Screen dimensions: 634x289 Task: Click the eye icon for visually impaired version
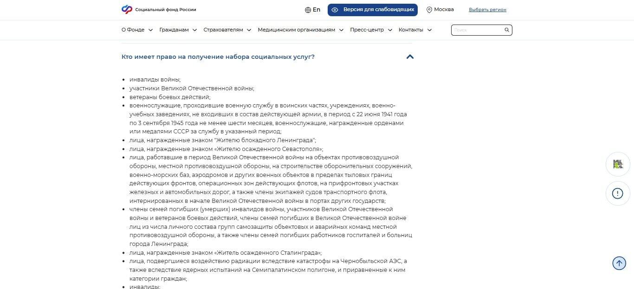click(335, 10)
